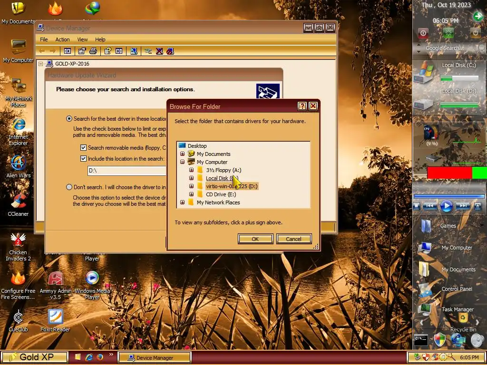
Task: Open Foxit Reader desktop icon
Action: [55, 320]
